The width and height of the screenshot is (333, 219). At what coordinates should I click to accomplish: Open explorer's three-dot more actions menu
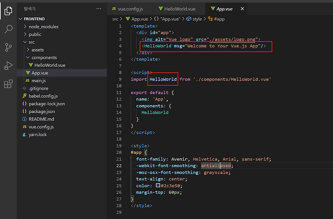99,9
